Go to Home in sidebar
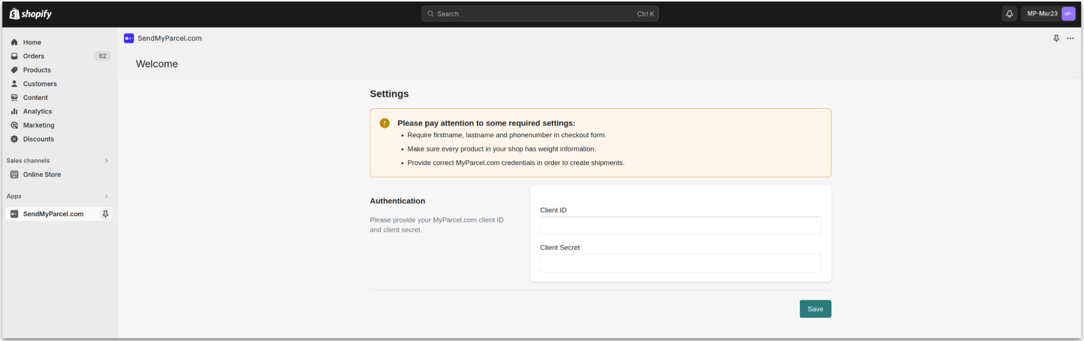Viewport: 1084px width, 341px height. coord(32,42)
